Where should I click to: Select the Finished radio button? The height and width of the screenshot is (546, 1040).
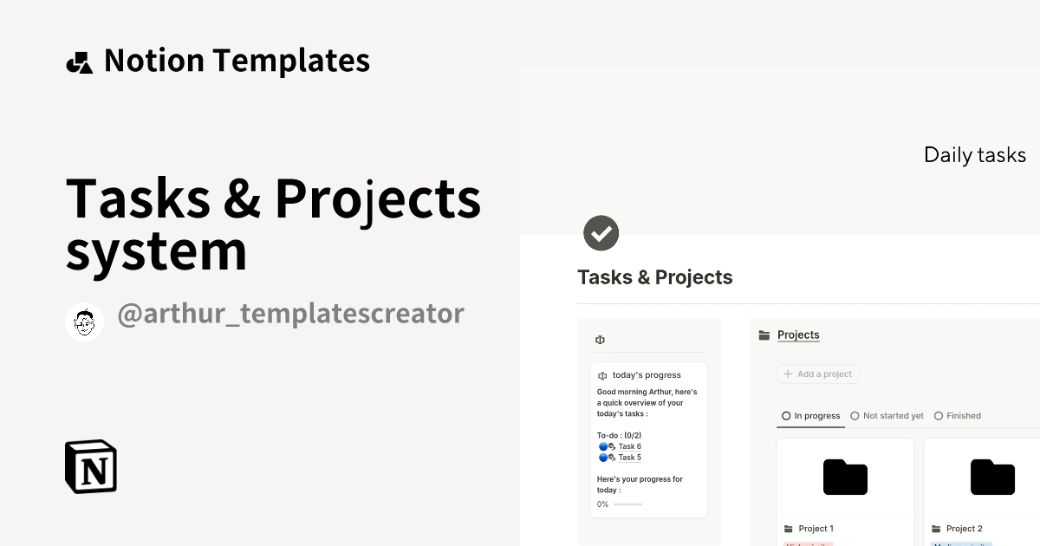coord(939,415)
